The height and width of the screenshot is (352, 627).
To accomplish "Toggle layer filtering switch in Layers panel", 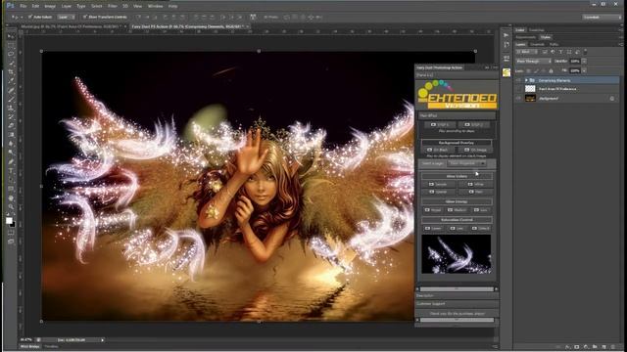I will [x=585, y=52].
